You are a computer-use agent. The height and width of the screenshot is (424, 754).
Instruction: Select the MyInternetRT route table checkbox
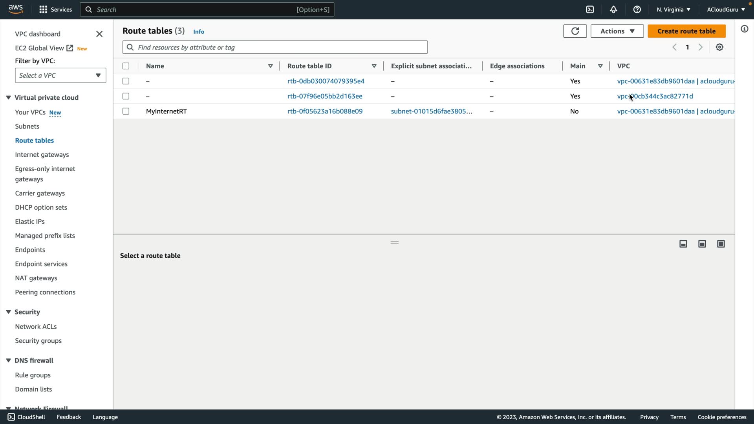coord(126,111)
